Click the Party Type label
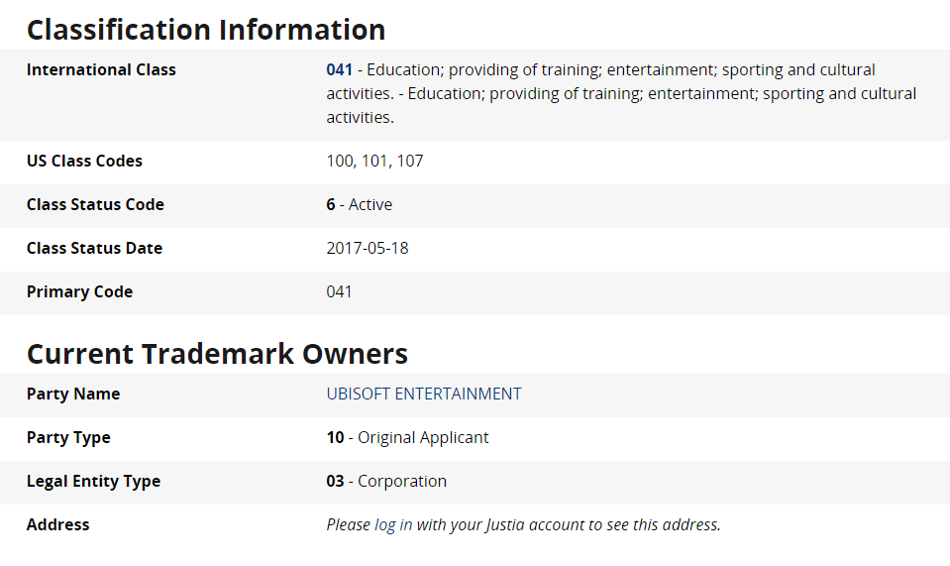The height and width of the screenshot is (566, 950). tap(68, 437)
